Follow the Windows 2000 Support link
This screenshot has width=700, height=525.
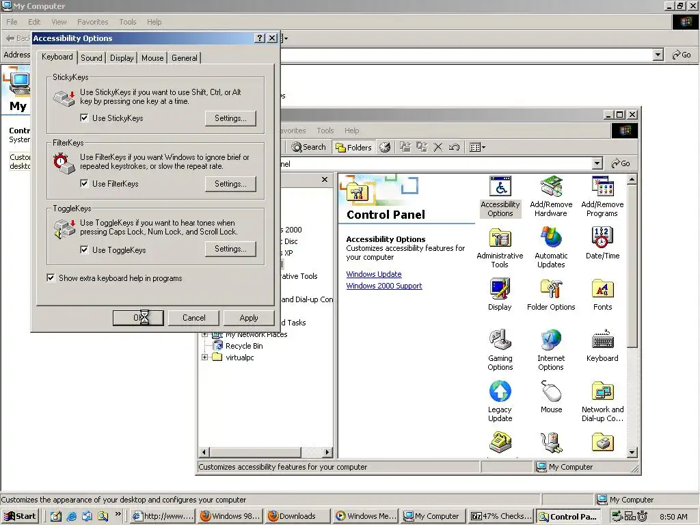pos(384,286)
